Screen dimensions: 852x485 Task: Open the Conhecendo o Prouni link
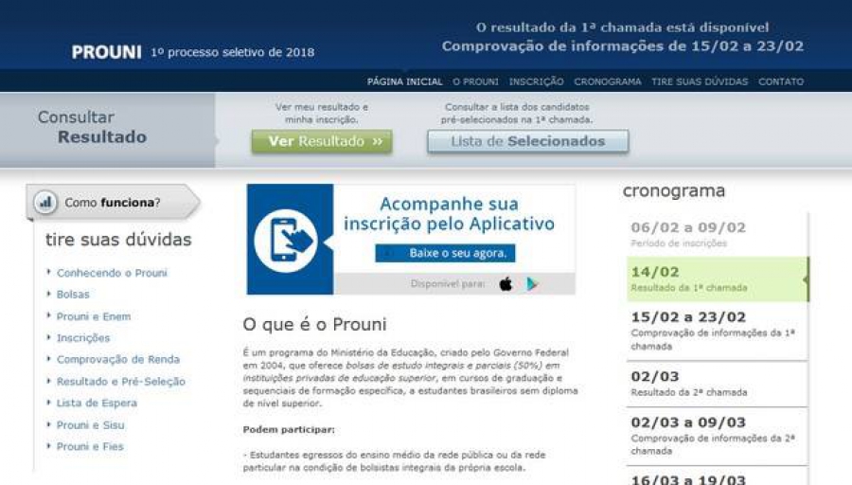pos(112,273)
